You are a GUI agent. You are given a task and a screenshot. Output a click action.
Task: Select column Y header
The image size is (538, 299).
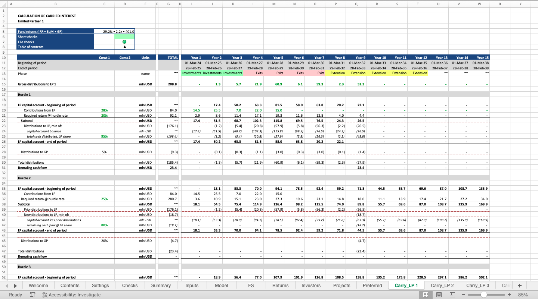520,4
